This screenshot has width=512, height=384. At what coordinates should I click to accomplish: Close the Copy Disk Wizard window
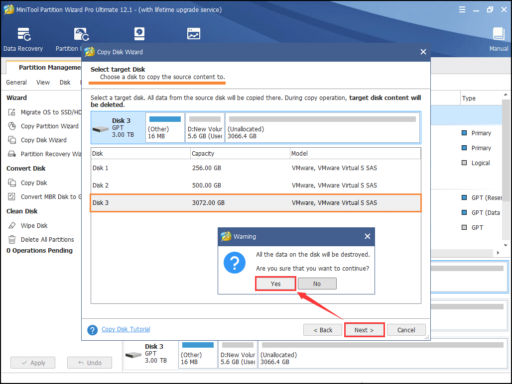pos(423,52)
